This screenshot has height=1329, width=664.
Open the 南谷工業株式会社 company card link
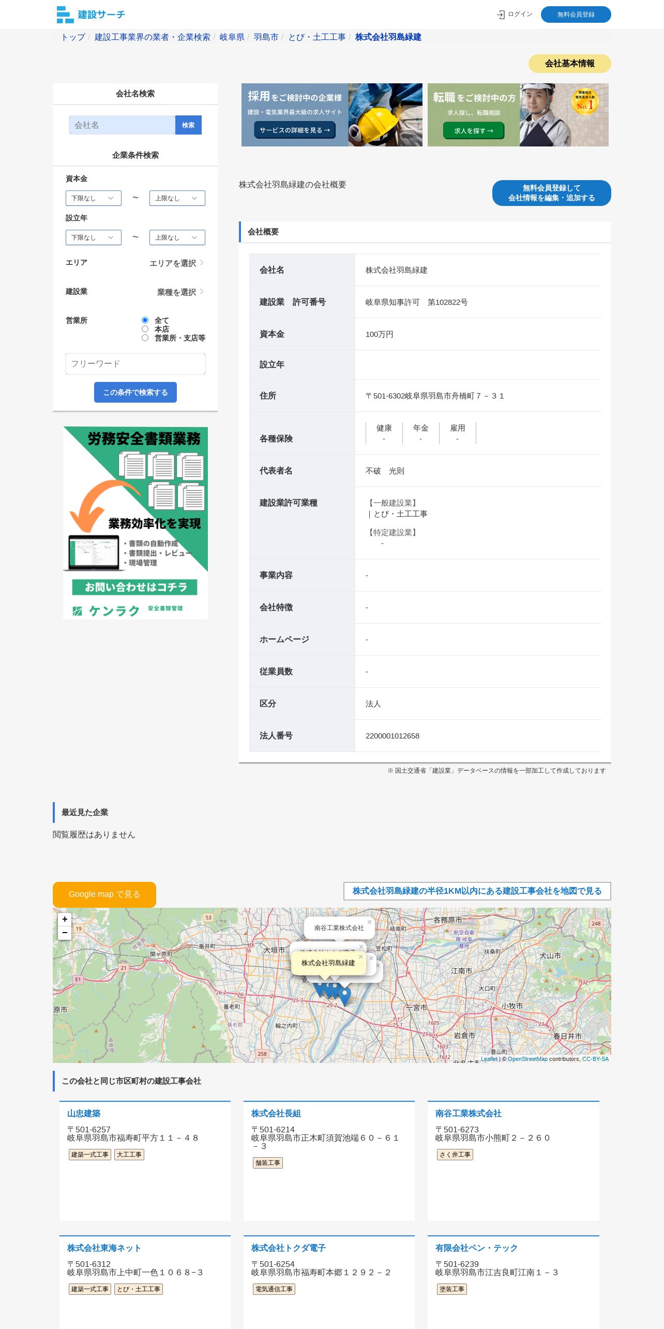468,1113
